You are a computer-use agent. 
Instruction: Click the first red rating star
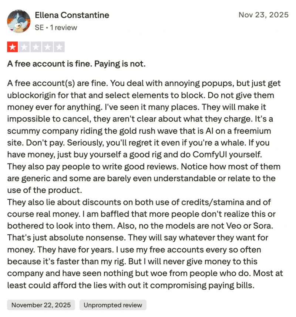tap(12, 47)
